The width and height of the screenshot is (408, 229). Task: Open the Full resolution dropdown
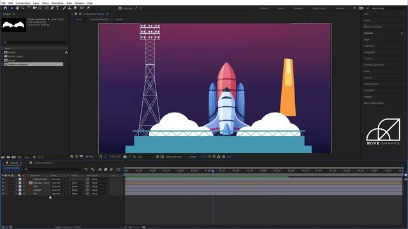[146, 156]
